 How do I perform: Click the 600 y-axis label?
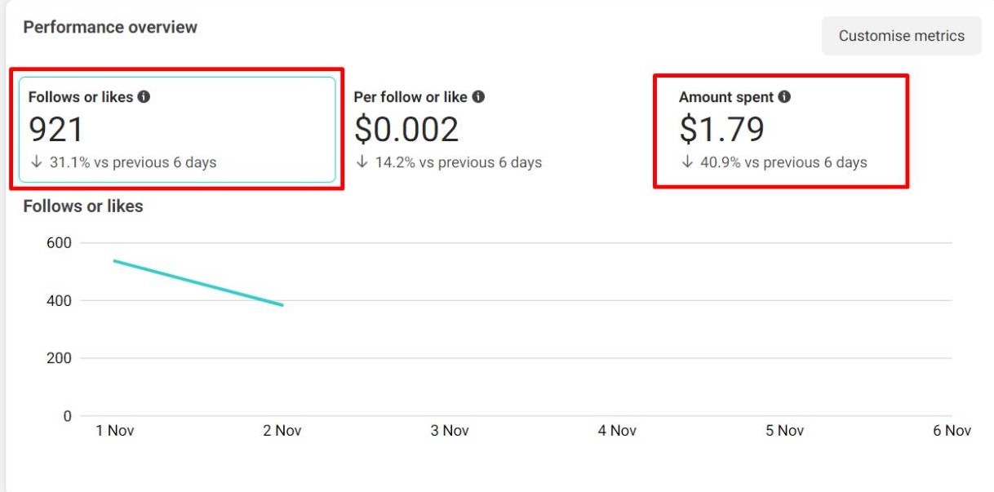[59, 243]
